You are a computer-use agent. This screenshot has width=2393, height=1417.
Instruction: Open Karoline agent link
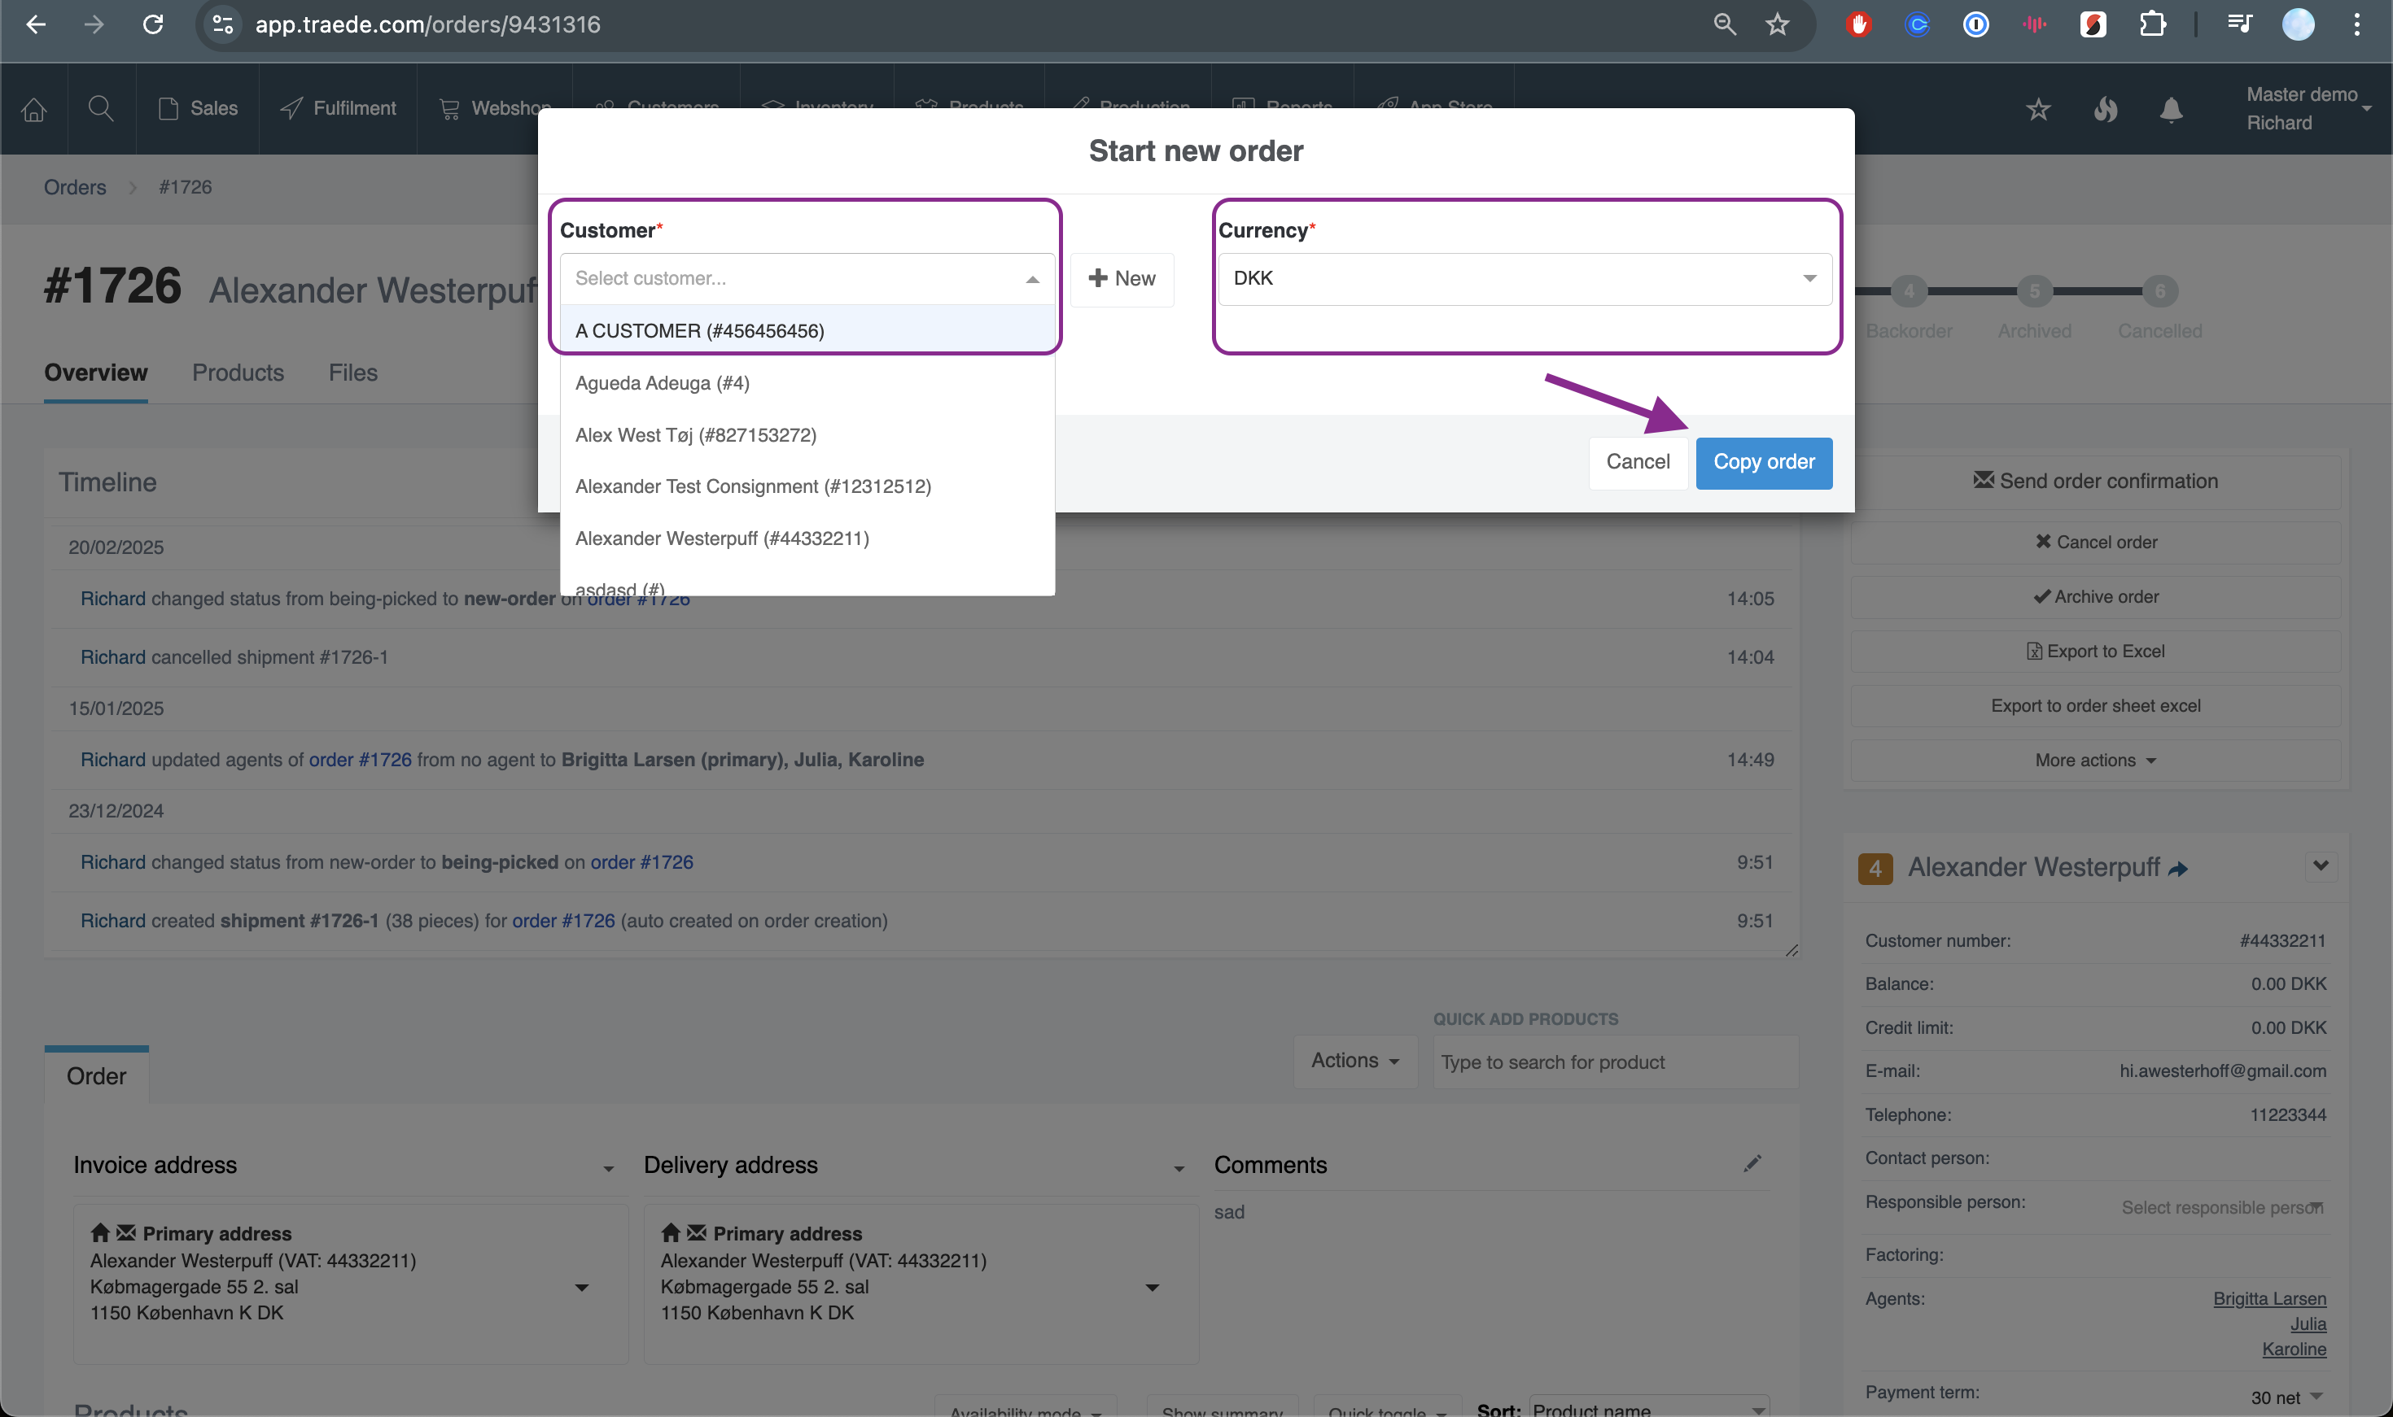pos(2294,1349)
